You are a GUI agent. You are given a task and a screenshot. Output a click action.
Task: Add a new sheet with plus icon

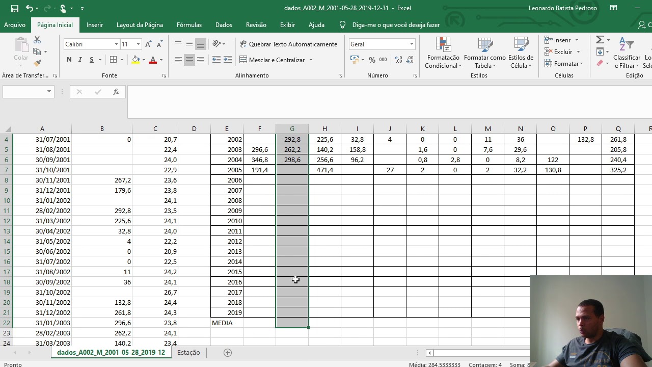tap(228, 353)
